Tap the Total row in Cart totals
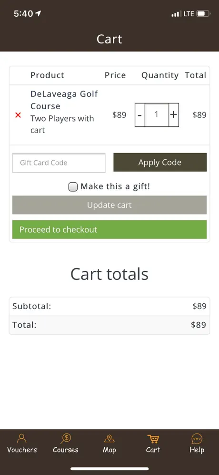 (109, 325)
